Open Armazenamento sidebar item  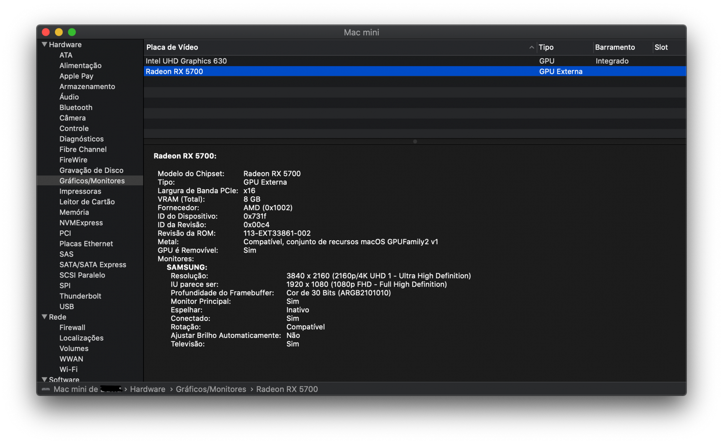point(87,86)
